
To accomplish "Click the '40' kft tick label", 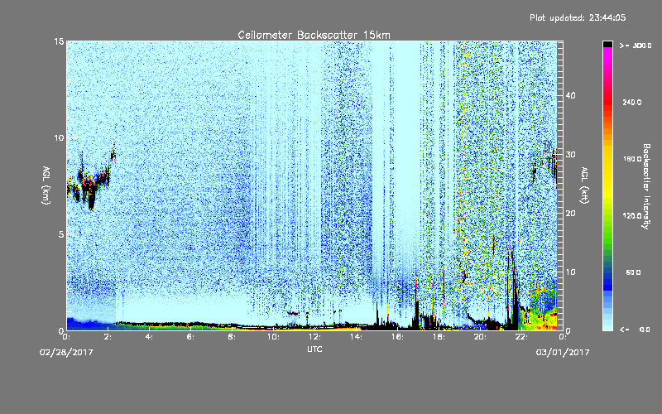I will pos(570,95).
